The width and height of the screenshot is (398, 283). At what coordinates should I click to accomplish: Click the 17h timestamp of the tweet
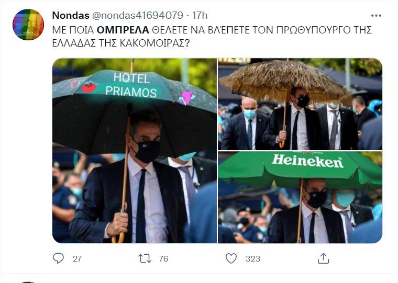coord(200,16)
